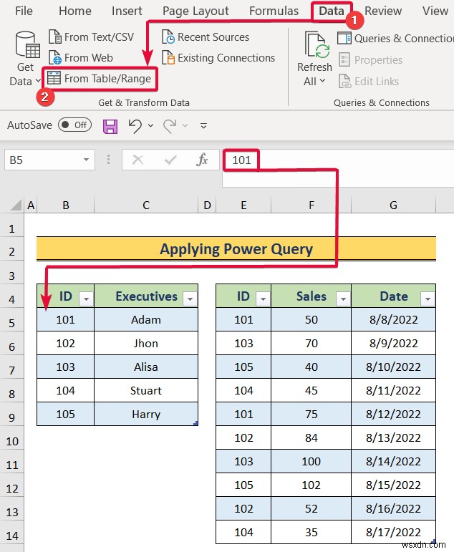Open Existing Connections

click(218, 58)
